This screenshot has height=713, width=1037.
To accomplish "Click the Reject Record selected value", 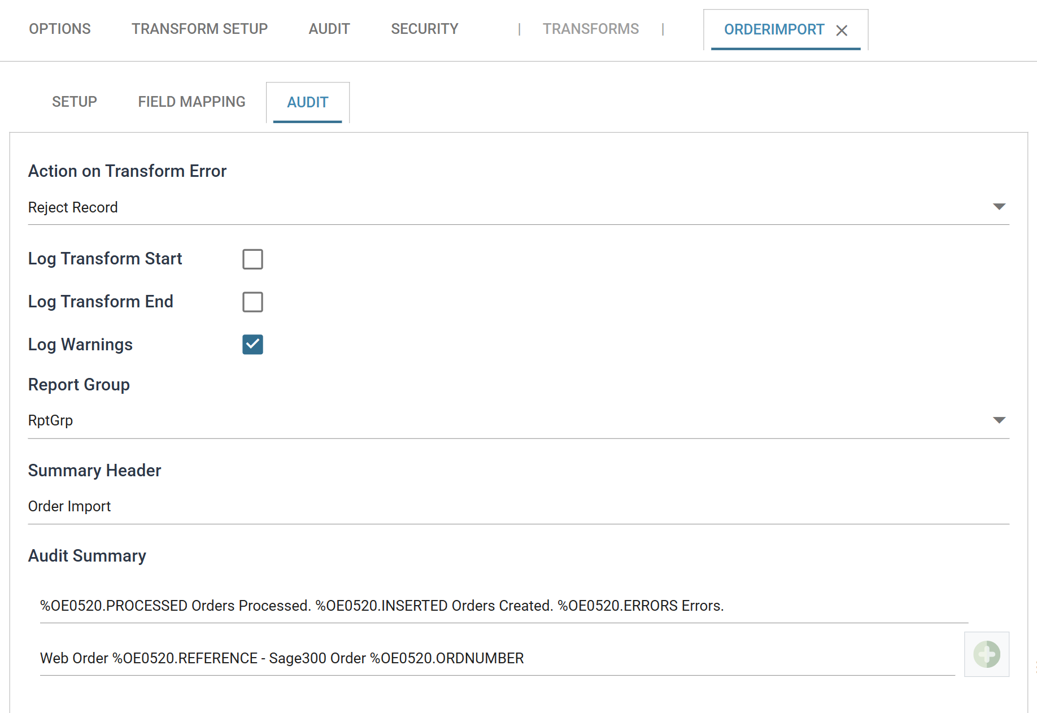I will point(73,207).
